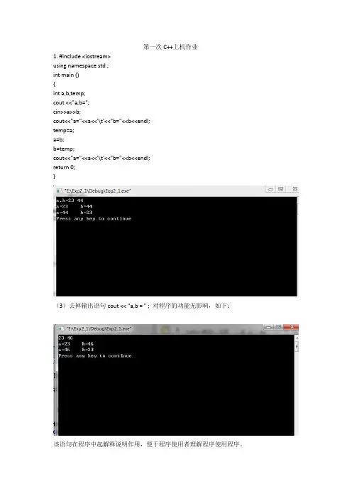Viewport: 352px width, 499px height.
Task: Click the second console's title bar text
Action: [99, 328]
